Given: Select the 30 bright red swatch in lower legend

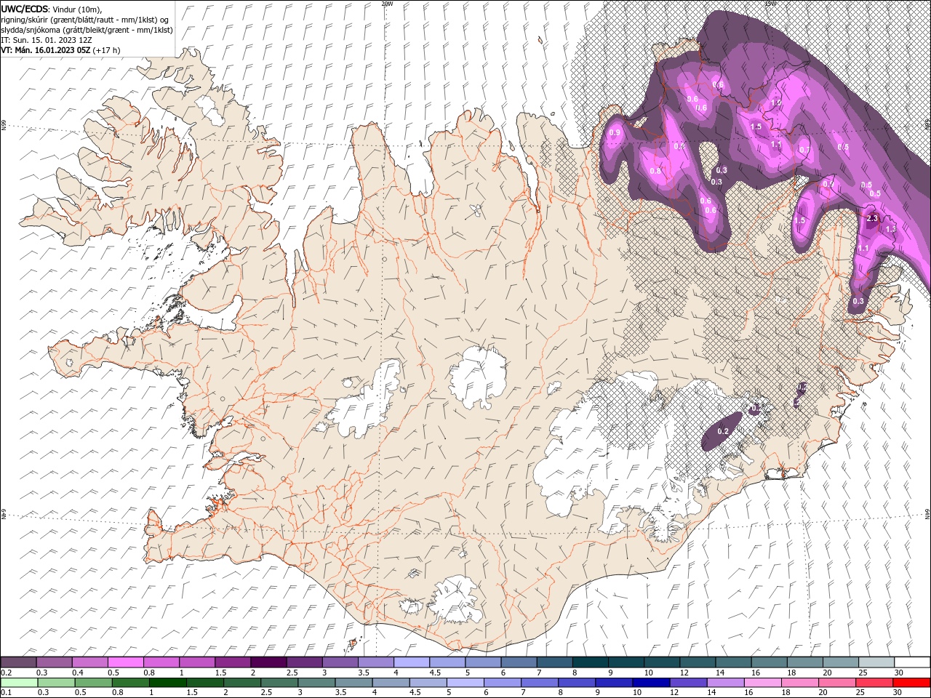Looking at the screenshot, I should pyautogui.click(x=911, y=682).
